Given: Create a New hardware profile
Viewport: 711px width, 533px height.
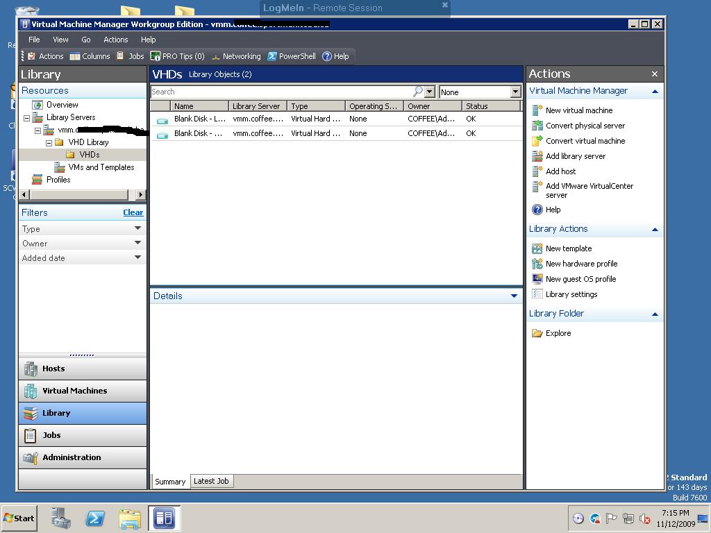Looking at the screenshot, I should [x=580, y=264].
